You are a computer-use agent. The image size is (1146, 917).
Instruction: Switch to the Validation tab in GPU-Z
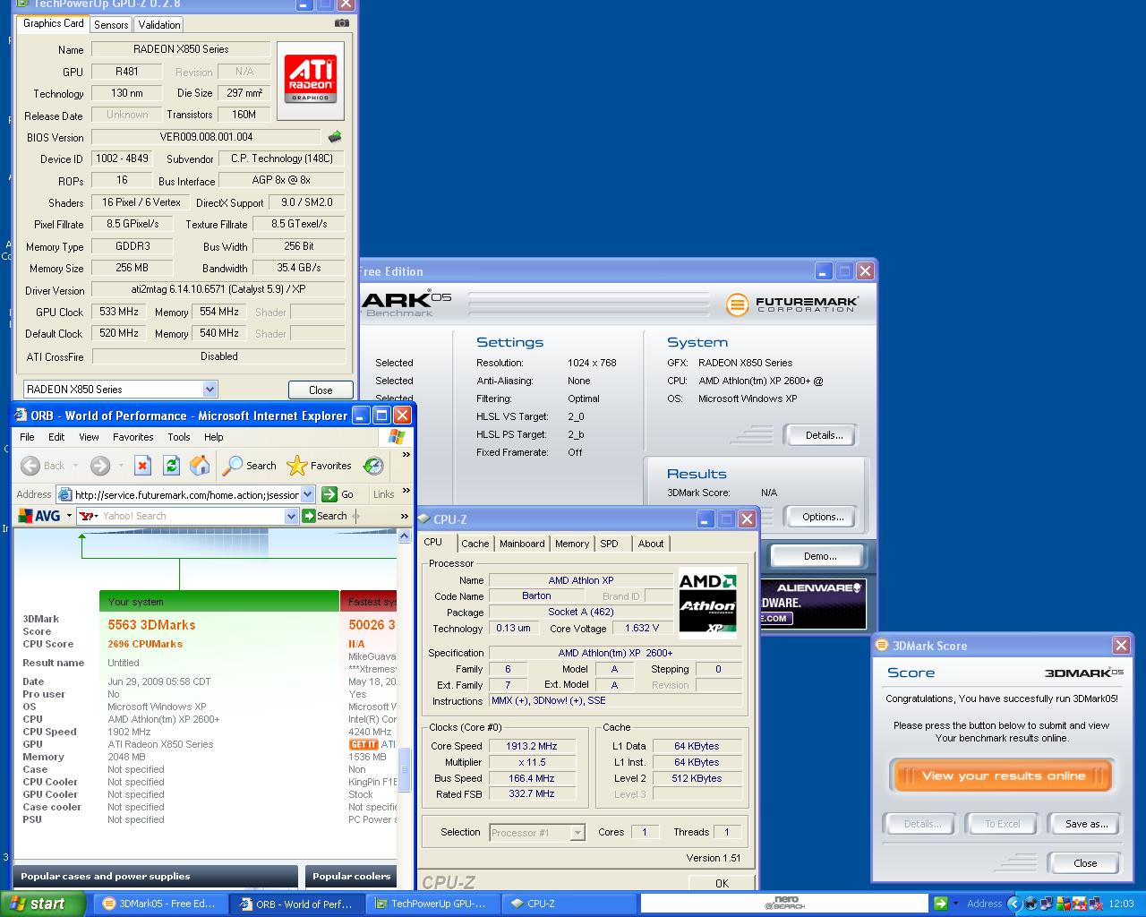(x=159, y=25)
